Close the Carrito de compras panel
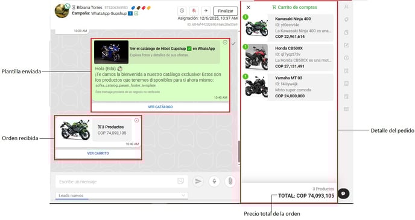This screenshot has height=220, width=415. (x=249, y=7)
